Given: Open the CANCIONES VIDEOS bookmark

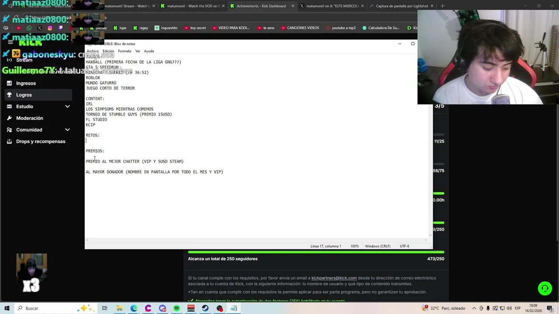Looking at the screenshot, I should point(300,28).
